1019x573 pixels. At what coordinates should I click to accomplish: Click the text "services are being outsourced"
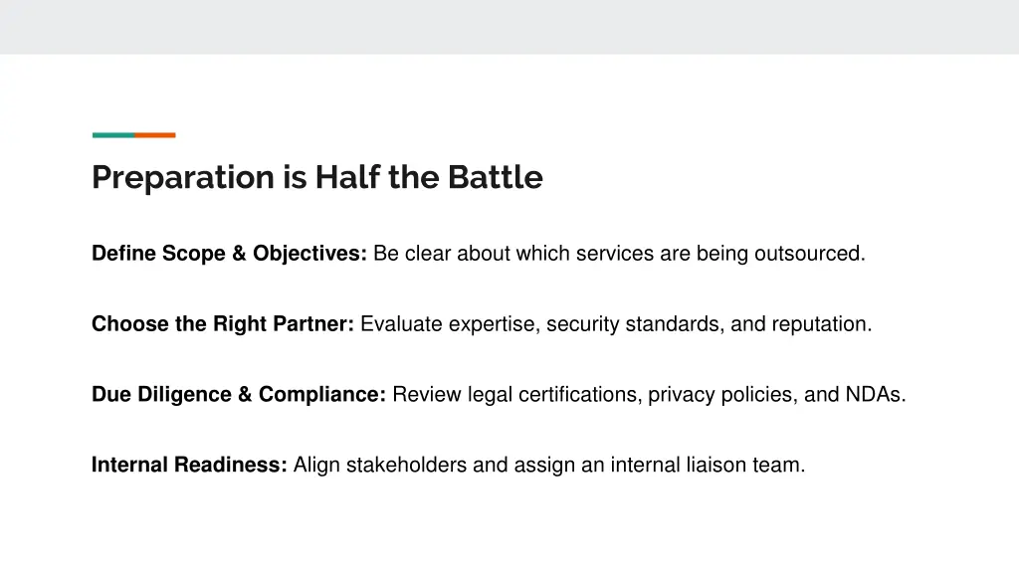tap(718, 254)
